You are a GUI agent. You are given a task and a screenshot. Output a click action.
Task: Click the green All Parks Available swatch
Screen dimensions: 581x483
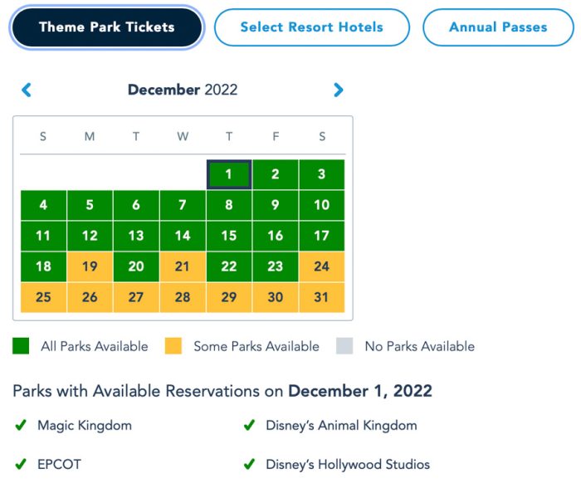pyautogui.click(x=21, y=346)
